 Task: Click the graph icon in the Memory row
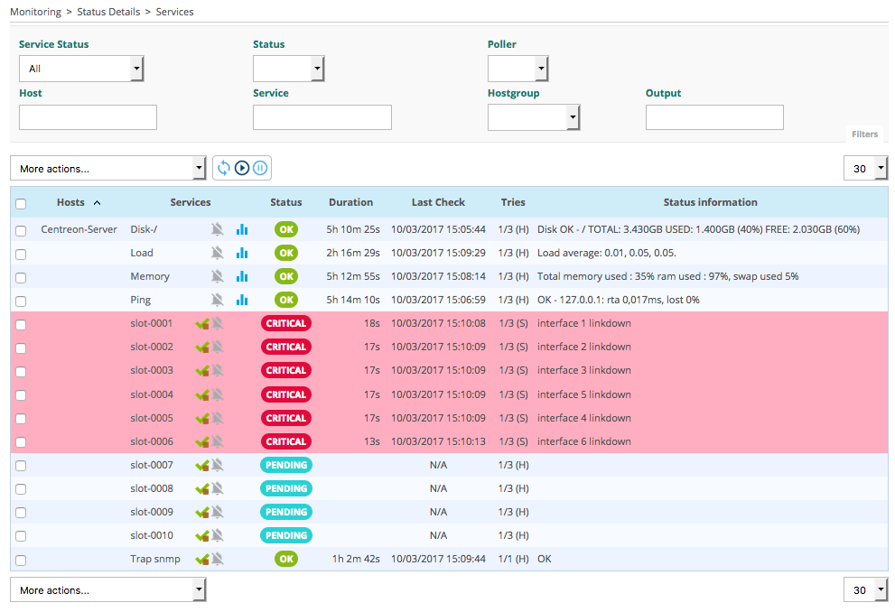point(242,277)
